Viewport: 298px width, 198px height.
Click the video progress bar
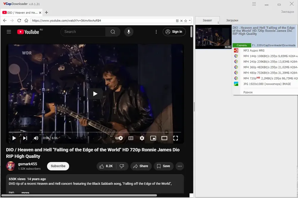(95, 132)
